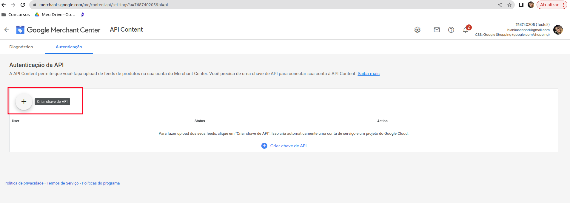Open Políticas do programa footer link
Image resolution: width=570 pixels, height=203 pixels.
tap(101, 183)
